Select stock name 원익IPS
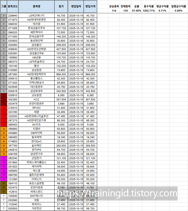 pos(37,150)
